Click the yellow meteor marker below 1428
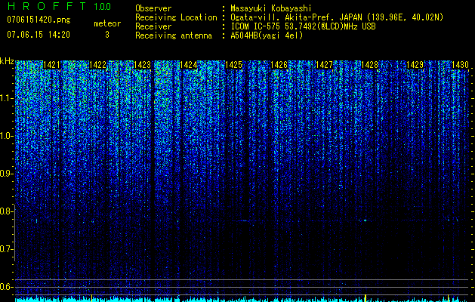Image resolution: width=475 pixels, height=302 pixels. point(366,298)
